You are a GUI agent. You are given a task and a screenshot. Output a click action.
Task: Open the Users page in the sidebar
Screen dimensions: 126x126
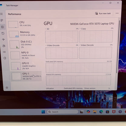tap(4, 46)
